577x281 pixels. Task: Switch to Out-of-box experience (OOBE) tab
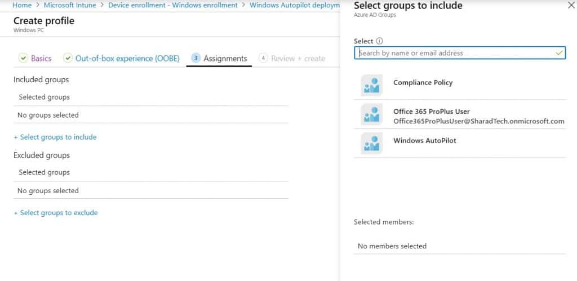tap(127, 59)
